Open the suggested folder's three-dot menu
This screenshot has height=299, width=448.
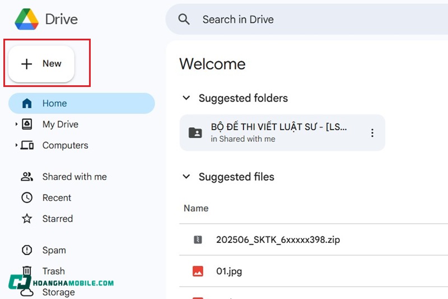coord(372,133)
